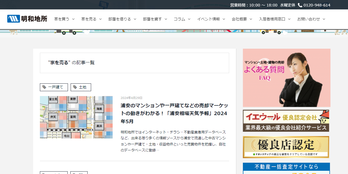The height and width of the screenshot is (174, 348).
Task: Open the 浦安相場天気予報 2024年5月 article title
Action: (x=174, y=113)
